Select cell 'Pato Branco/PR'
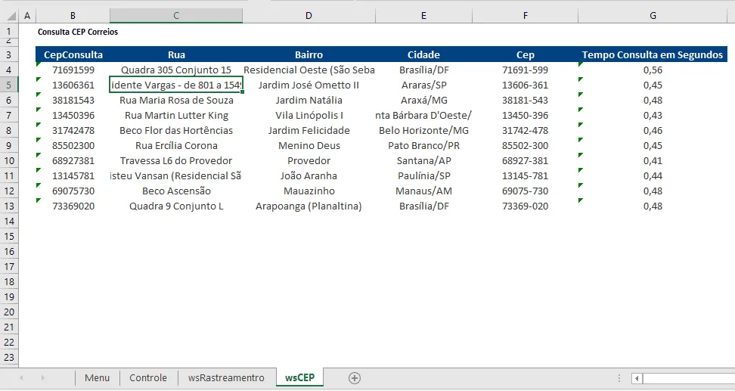Image resolution: width=735 pixels, height=391 pixels. click(x=423, y=145)
